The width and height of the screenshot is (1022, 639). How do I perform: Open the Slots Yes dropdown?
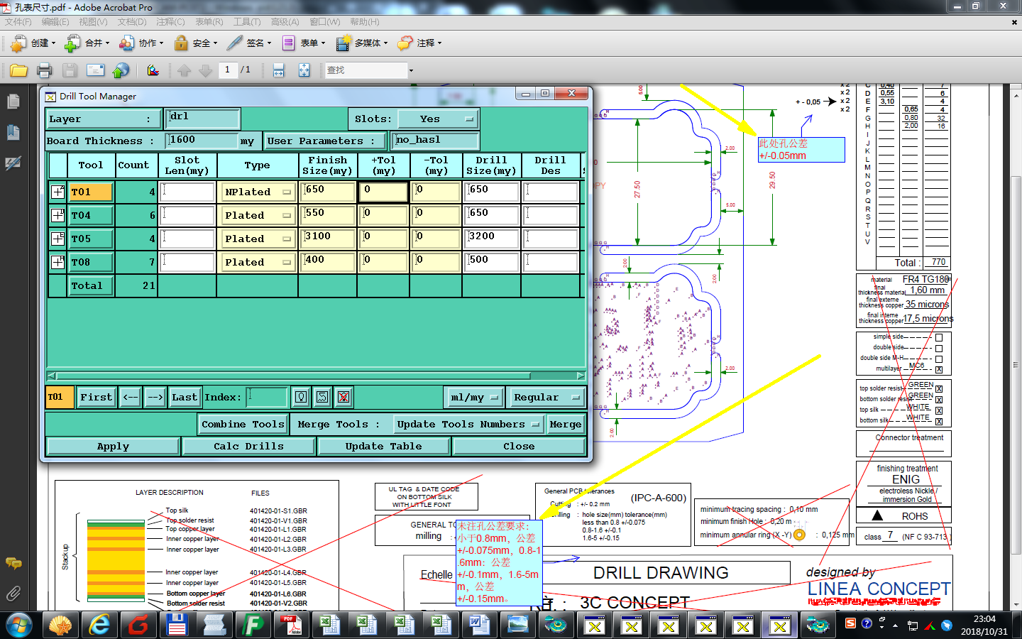(438, 119)
